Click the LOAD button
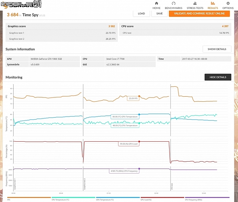This screenshot has height=202, width=238. coord(141,14)
